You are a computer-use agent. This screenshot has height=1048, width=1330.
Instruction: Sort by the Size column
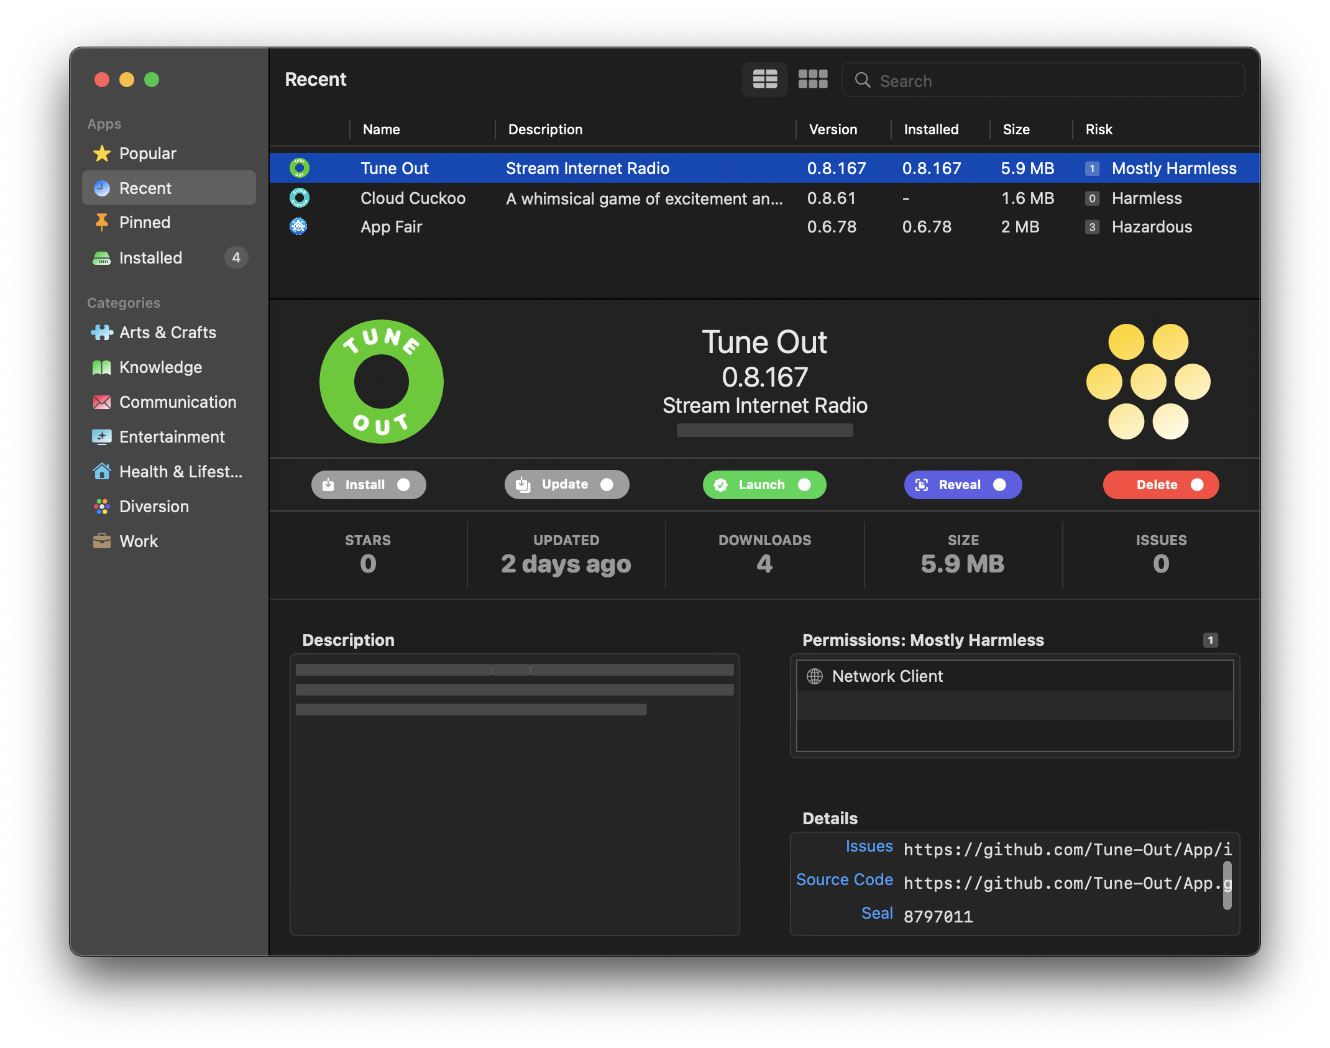click(1031, 129)
